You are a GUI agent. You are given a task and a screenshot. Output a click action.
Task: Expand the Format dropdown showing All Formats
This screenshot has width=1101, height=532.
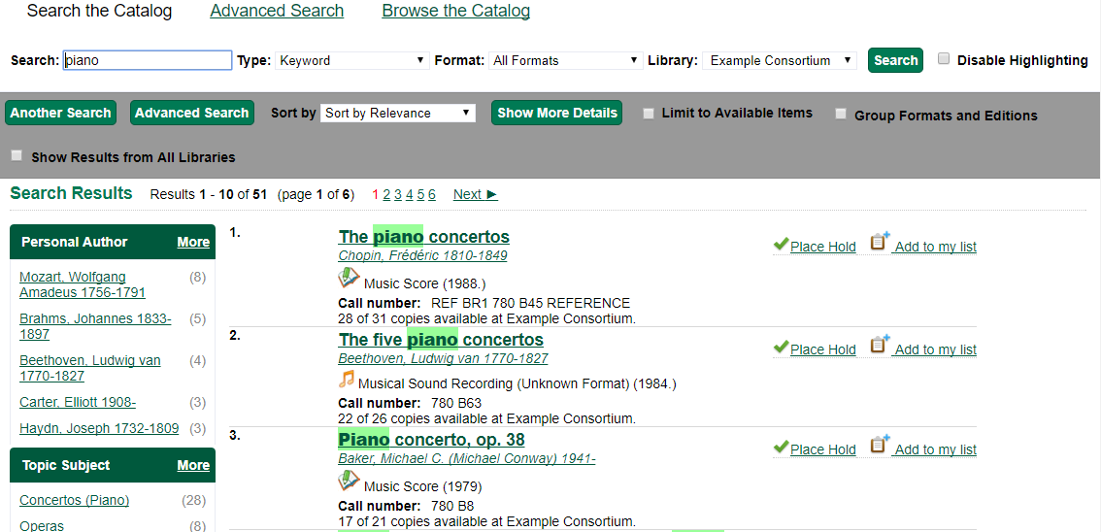(565, 60)
